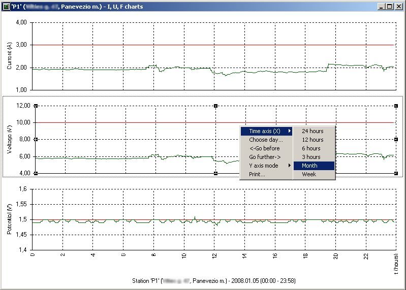Click right handle at the 8,00 voltage line
406x290 pixels.
[396, 140]
